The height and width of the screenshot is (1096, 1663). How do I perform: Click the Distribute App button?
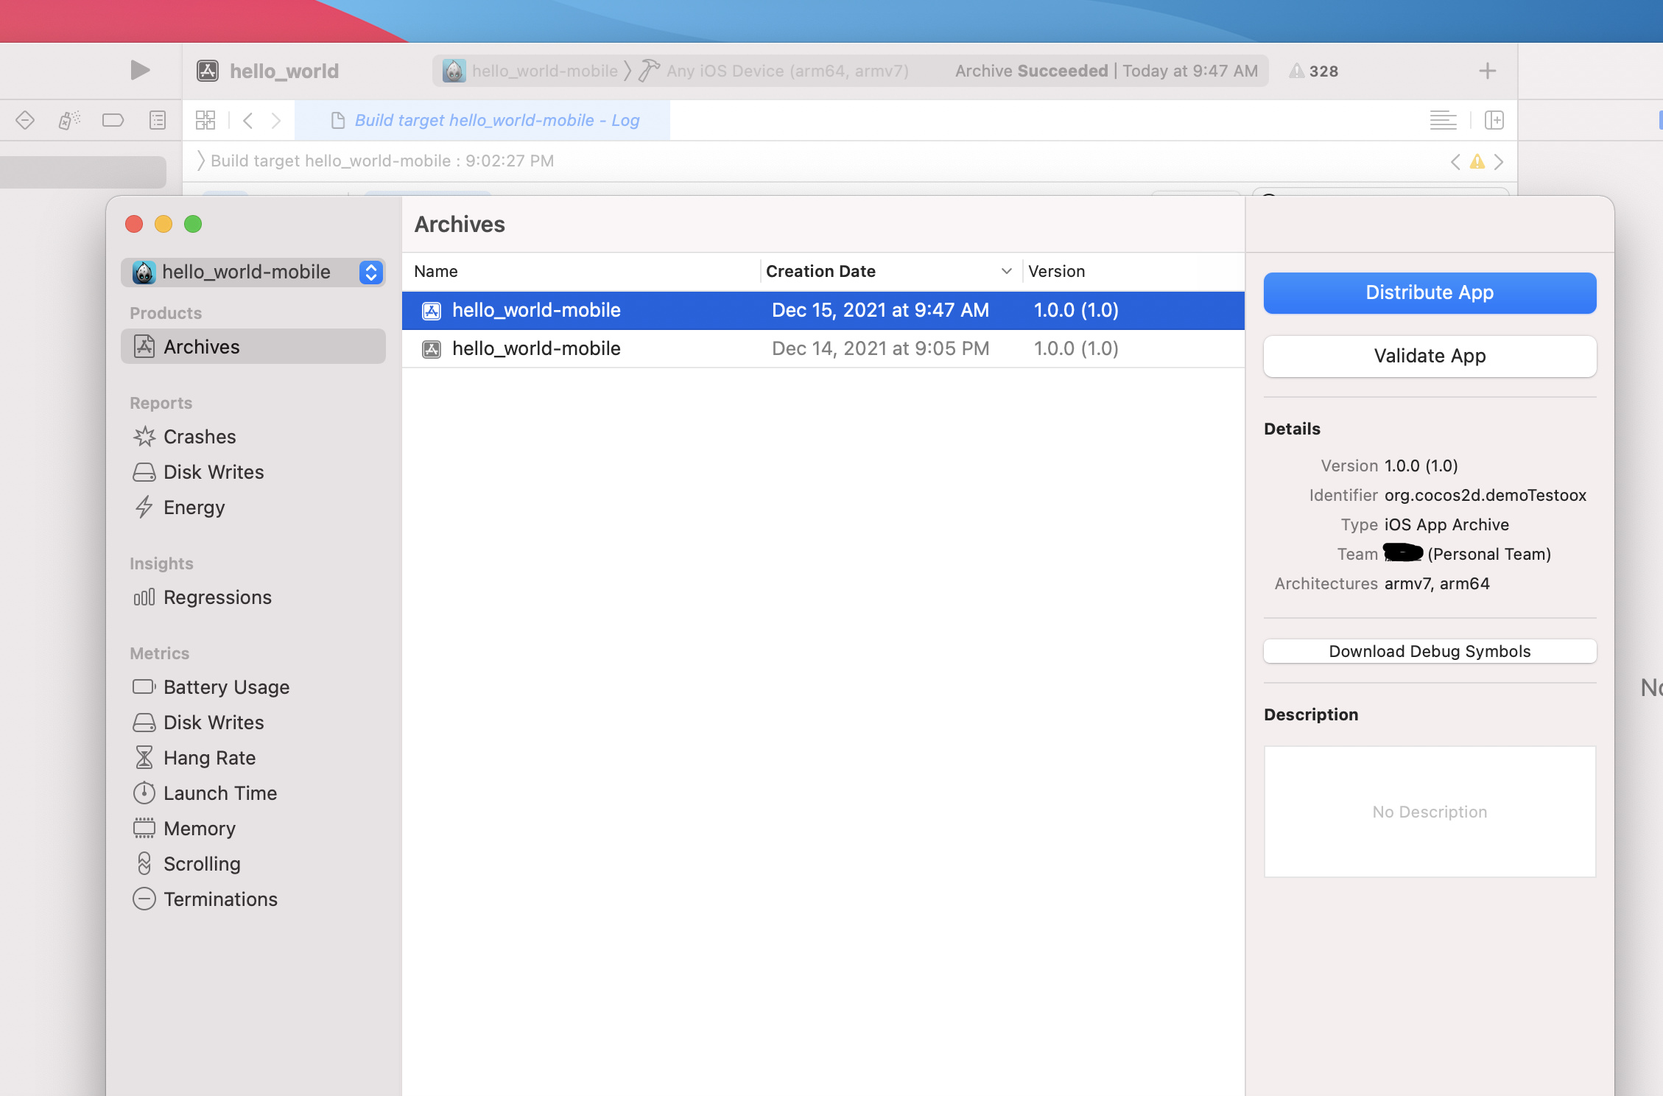(1429, 292)
